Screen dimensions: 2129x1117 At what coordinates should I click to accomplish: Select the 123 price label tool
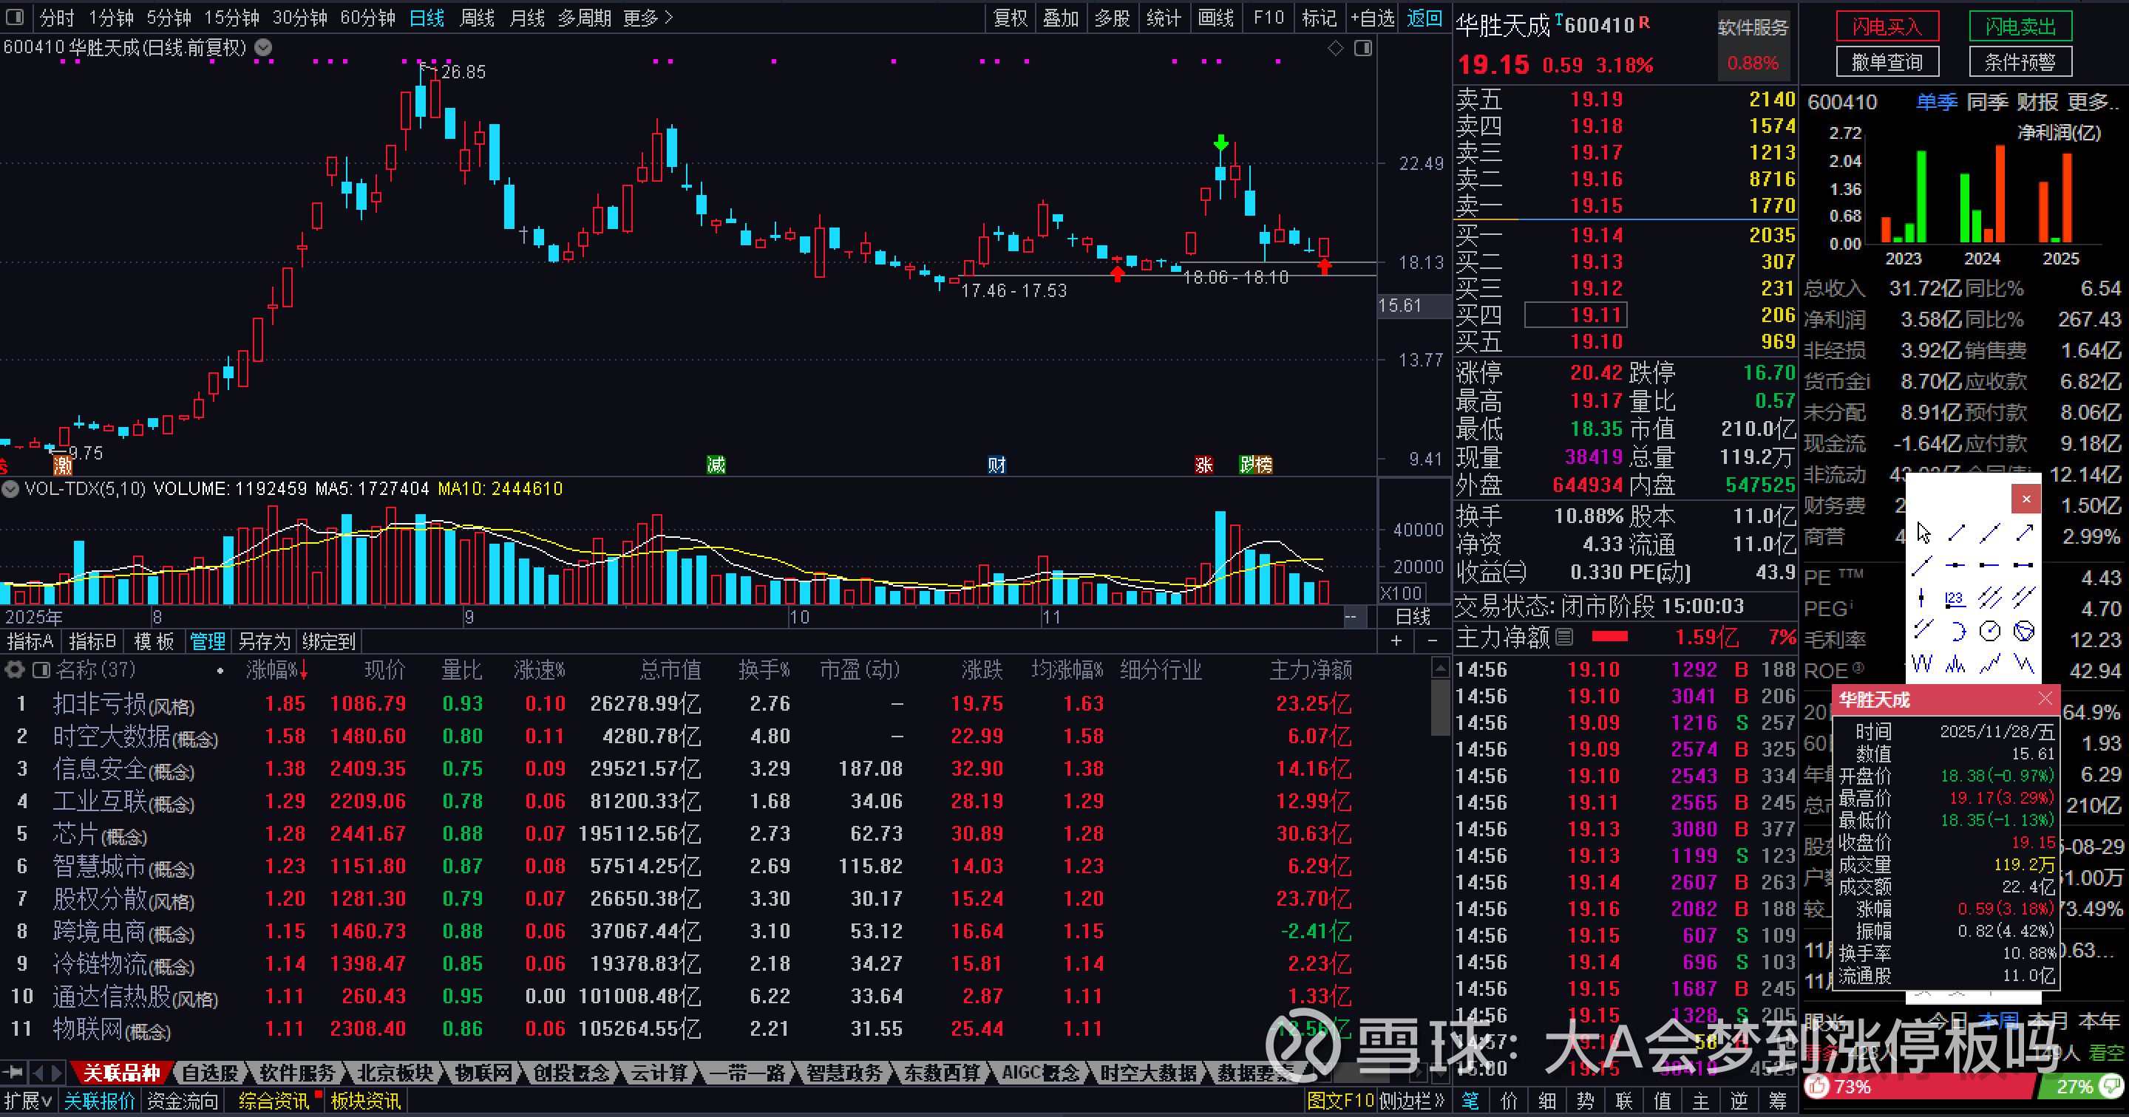[x=1955, y=598]
